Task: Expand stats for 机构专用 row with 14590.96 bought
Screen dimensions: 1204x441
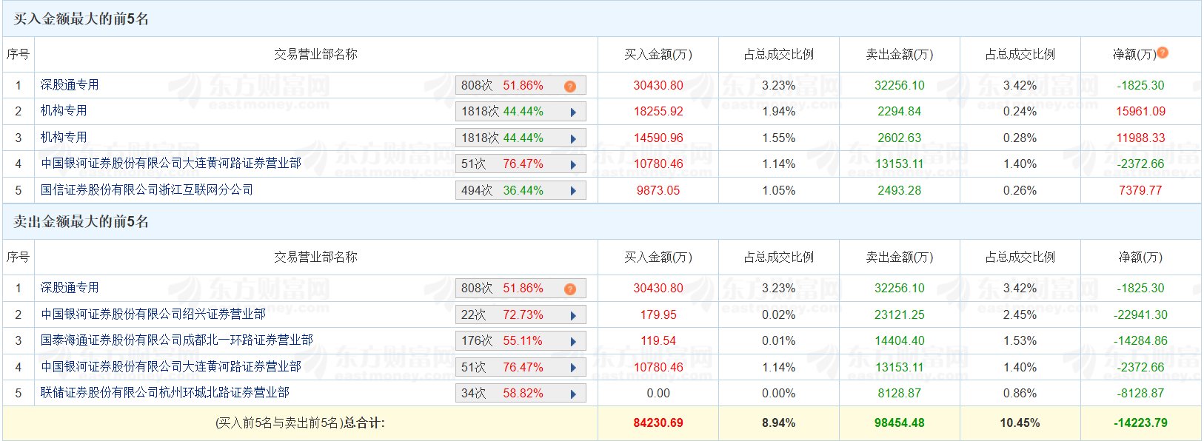Action: (573, 139)
